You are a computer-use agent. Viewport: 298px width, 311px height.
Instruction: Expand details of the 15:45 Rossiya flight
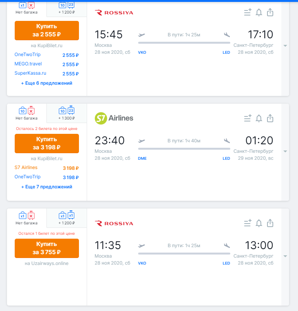pos(285,46)
